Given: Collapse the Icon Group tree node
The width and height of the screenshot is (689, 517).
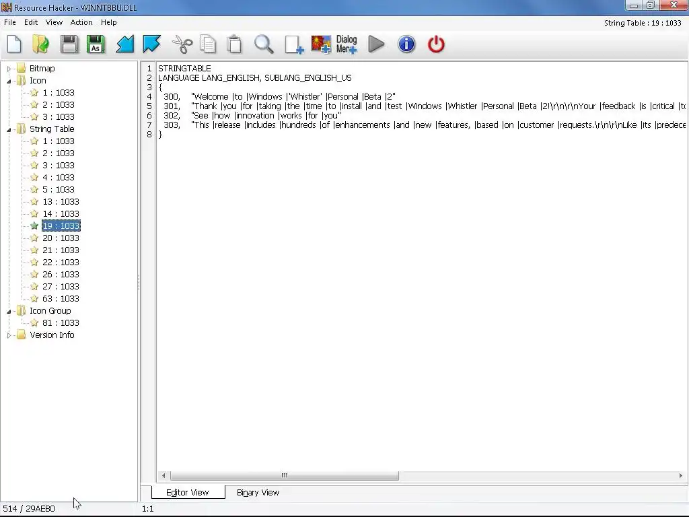Looking at the screenshot, I should (x=9, y=311).
